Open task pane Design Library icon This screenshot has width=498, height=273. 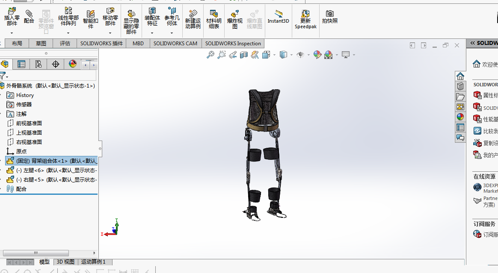point(460,86)
